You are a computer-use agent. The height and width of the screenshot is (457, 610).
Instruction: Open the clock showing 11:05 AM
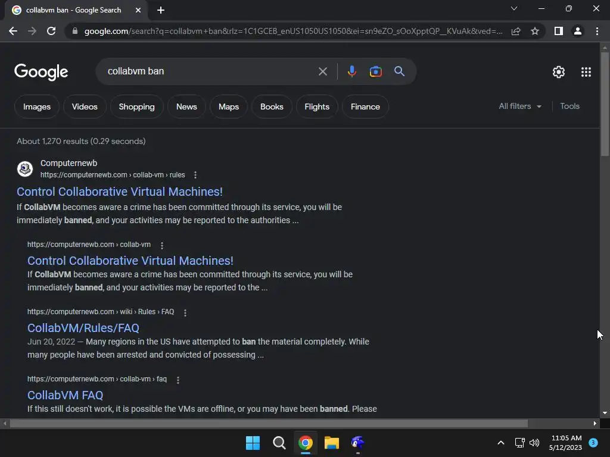pyautogui.click(x=566, y=443)
